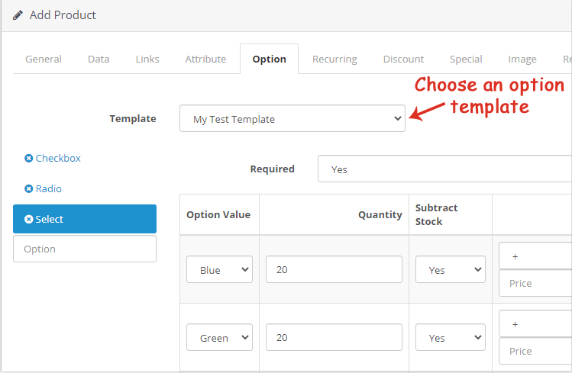Image resolution: width=572 pixels, height=373 pixels.
Task: Select the Radio option link
Action: click(x=49, y=188)
